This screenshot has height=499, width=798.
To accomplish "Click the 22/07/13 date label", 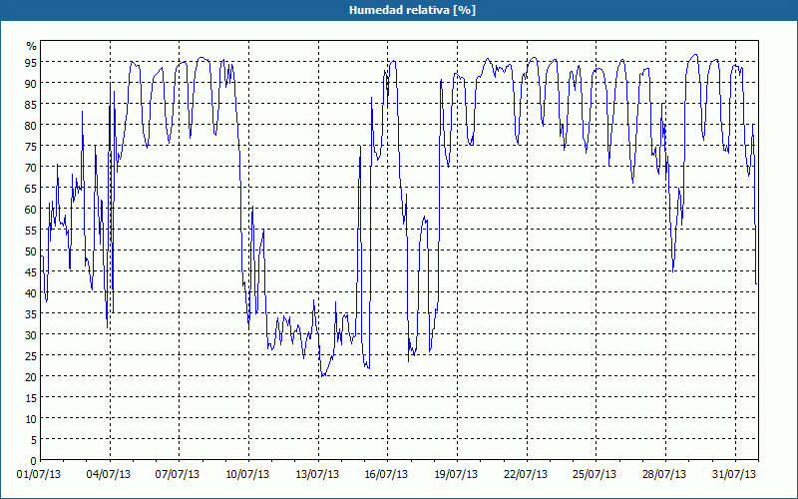I will (526, 475).
